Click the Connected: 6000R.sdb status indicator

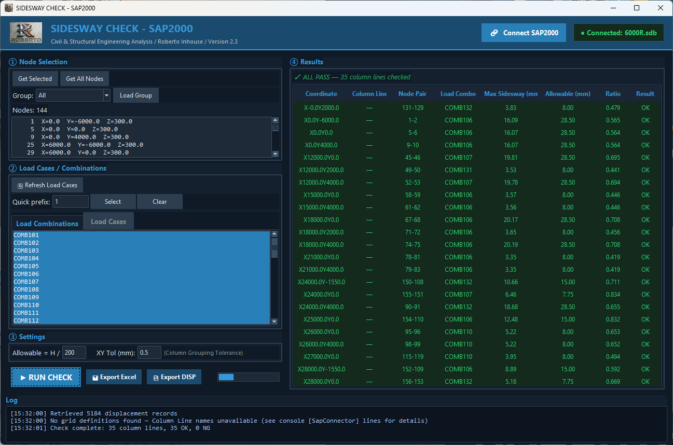pyautogui.click(x=619, y=33)
